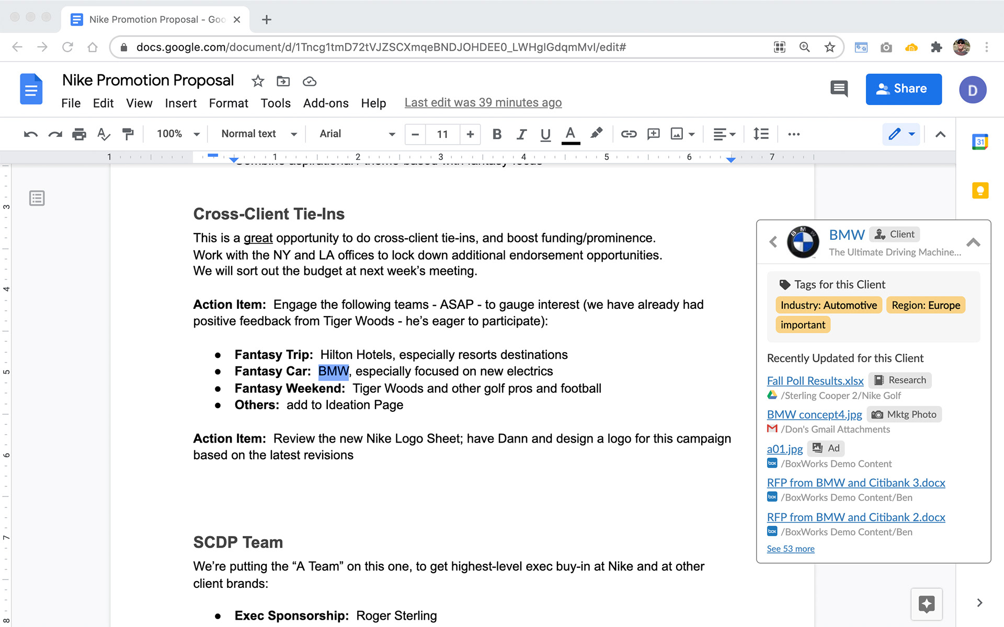
Task: Go back in the BMW client panel
Action: (773, 242)
